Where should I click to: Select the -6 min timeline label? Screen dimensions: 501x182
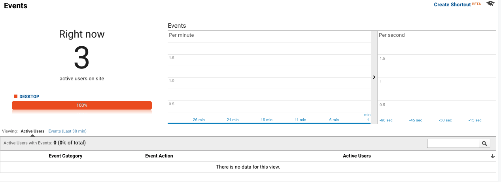click(x=333, y=120)
